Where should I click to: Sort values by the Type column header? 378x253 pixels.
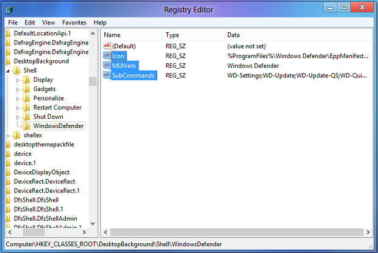tap(193, 35)
